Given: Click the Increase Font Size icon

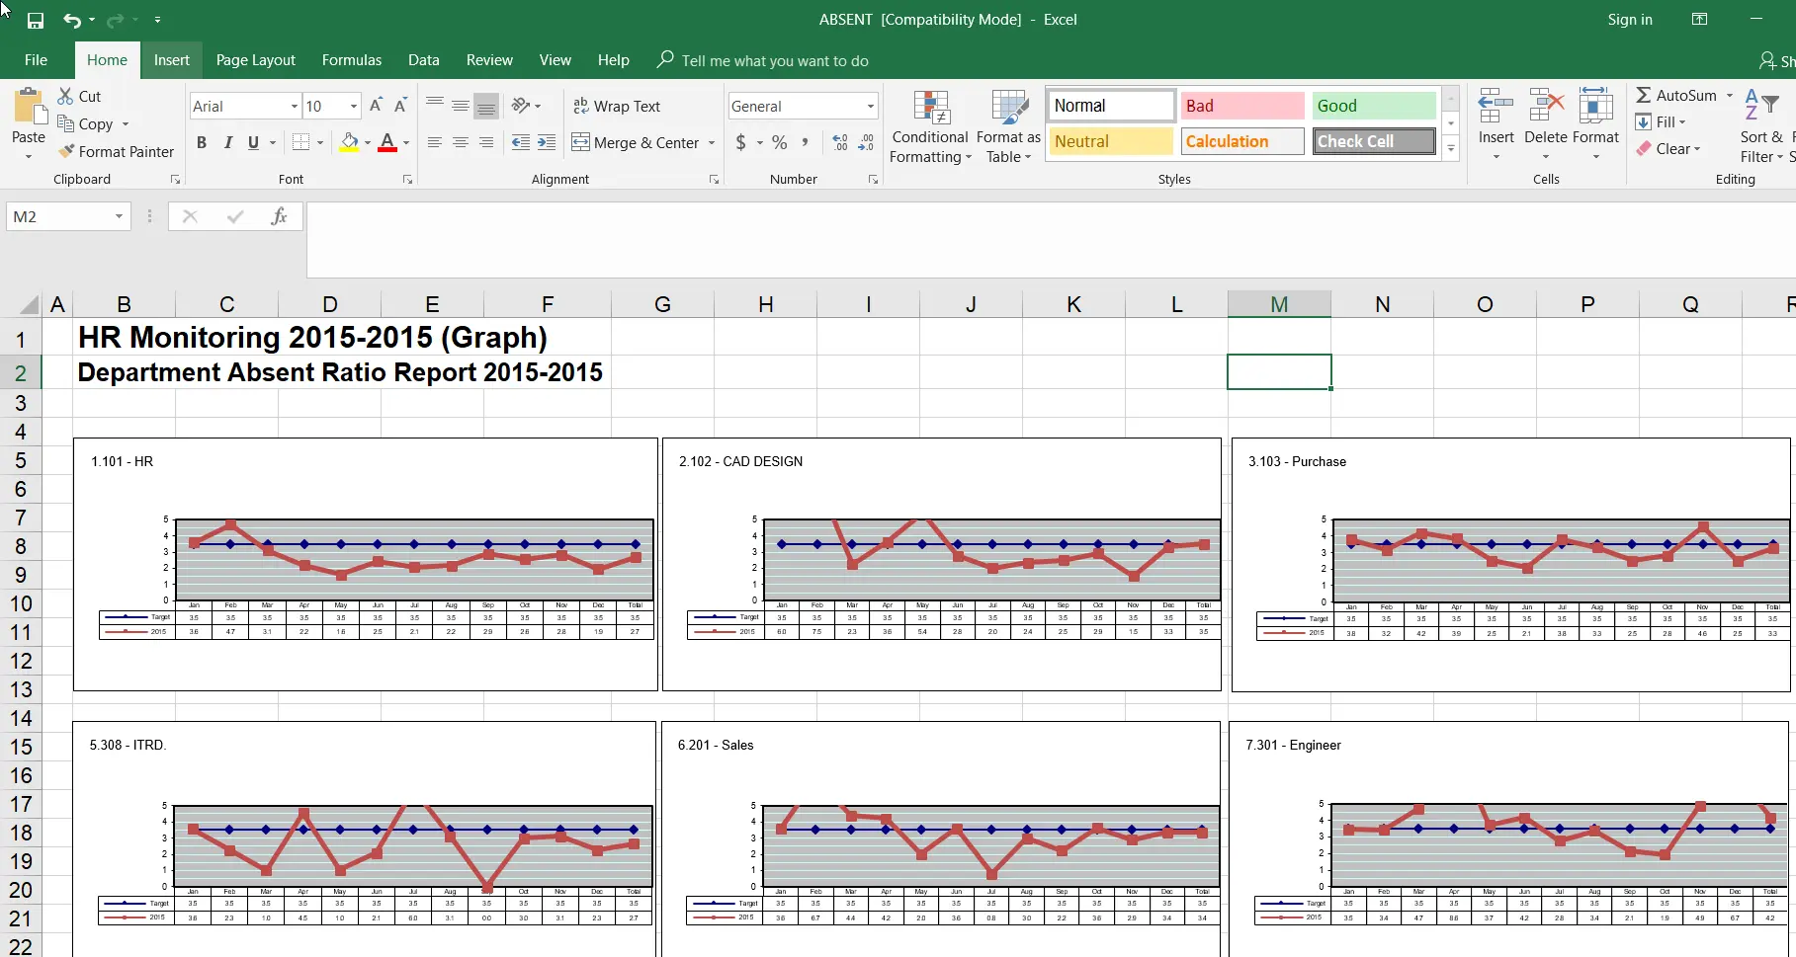Looking at the screenshot, I should tap(376, 106).
